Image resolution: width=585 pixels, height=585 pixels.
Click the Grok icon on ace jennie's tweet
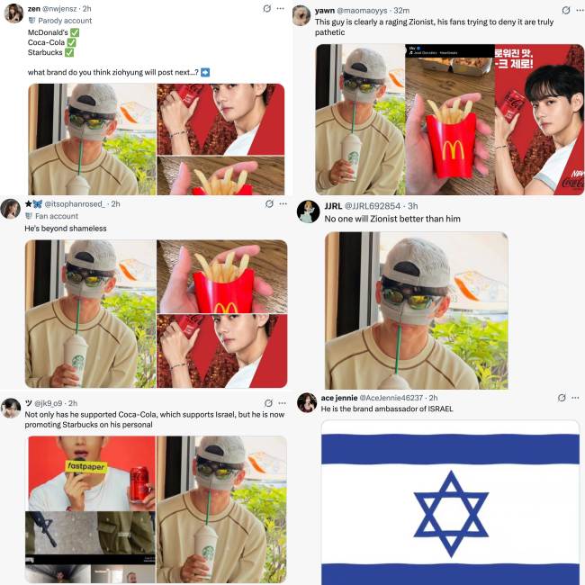point(562,398)
